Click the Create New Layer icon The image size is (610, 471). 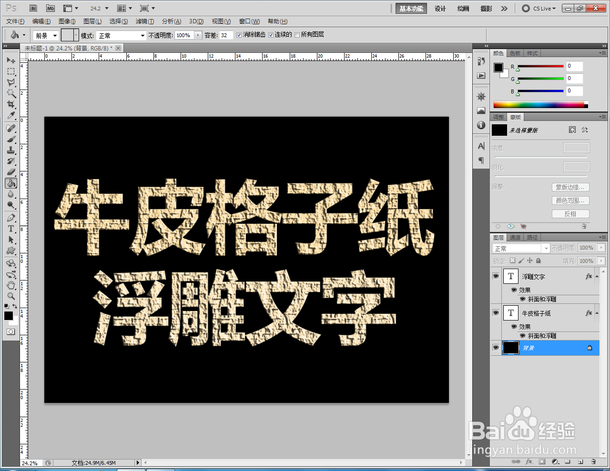tap(580, 461)
